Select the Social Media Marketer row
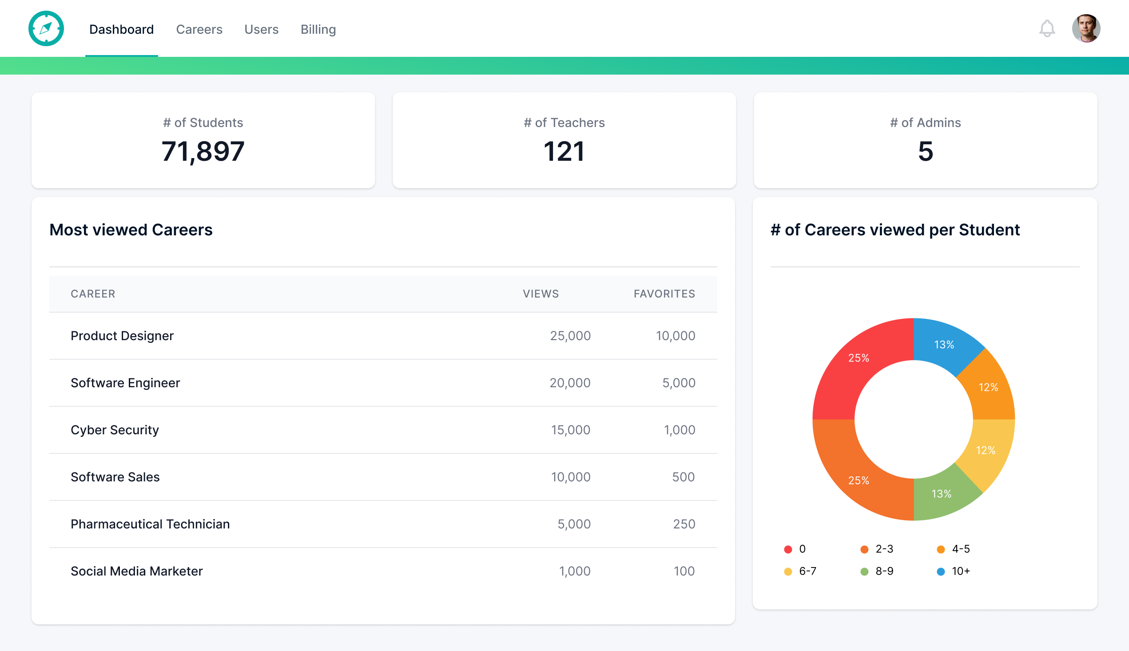Viewport: 1129px width, 651px height. coord(136,571)
